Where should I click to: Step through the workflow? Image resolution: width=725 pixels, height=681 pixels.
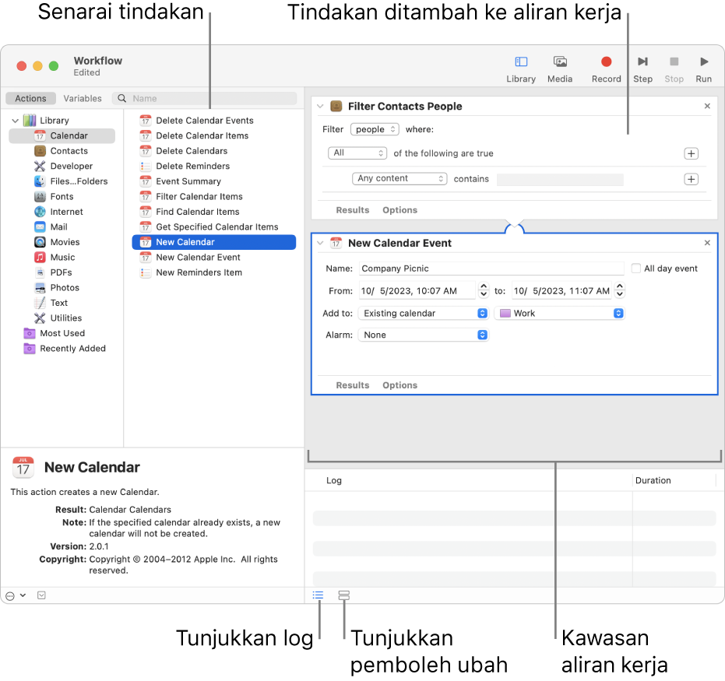coord(642,68)
